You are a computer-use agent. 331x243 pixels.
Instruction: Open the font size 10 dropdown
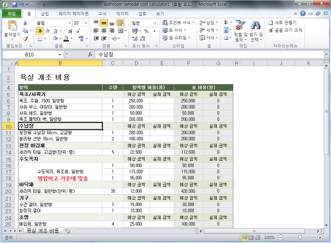click(x=86, y=23)
